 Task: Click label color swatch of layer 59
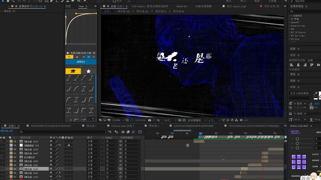pos(11,145)
